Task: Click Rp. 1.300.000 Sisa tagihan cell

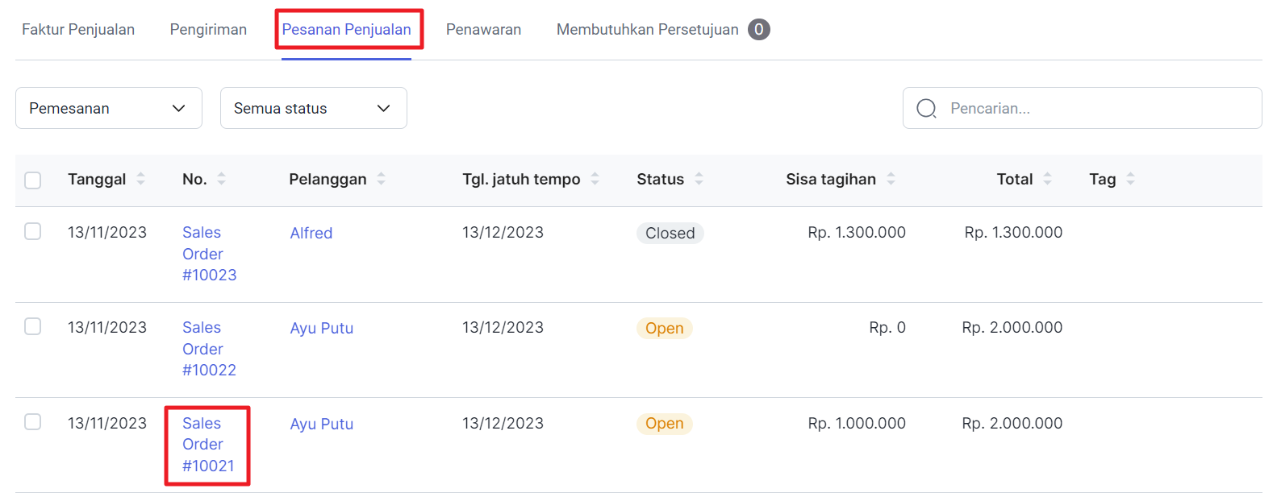Action: [857, 232]
